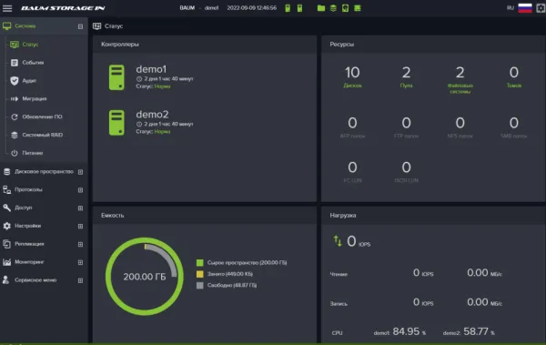Collapse the Система section toggle
Image resolution: width=546 pixels, height=345 pixels.
80,26
